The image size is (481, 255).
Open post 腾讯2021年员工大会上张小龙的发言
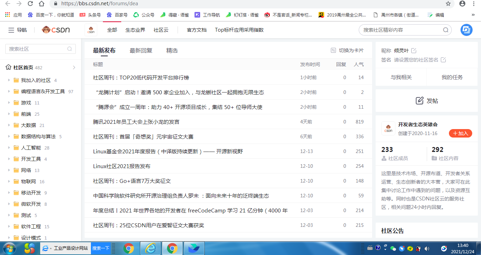(136, 122)
